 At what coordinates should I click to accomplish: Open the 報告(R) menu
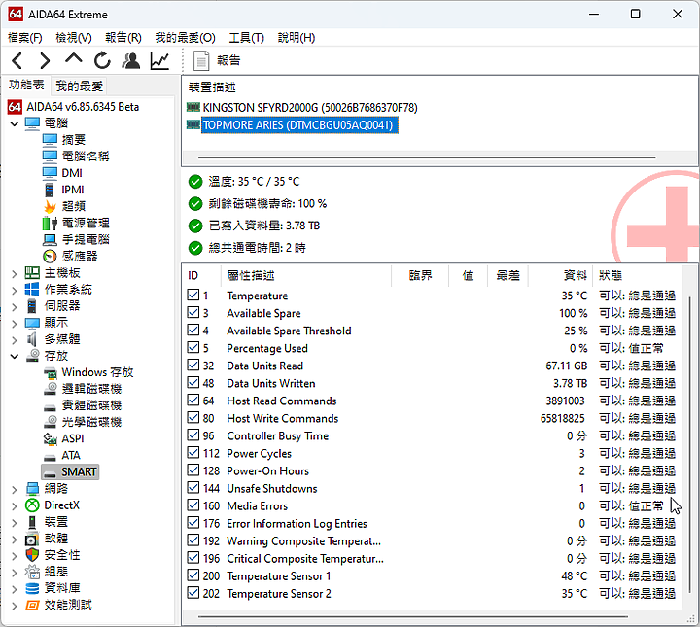point(123,38)
